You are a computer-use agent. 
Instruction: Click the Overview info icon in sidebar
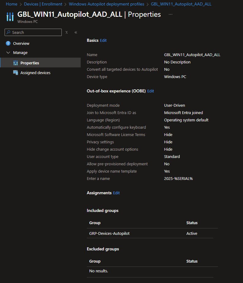(8, 43)
